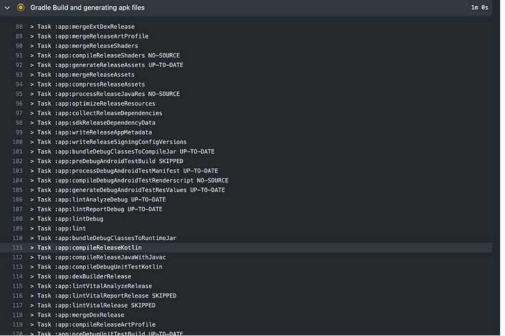505x336 pixels.
Task: Click the dexBuilderRelease task line
Action: pyautogui.click(x=80, y=276)
